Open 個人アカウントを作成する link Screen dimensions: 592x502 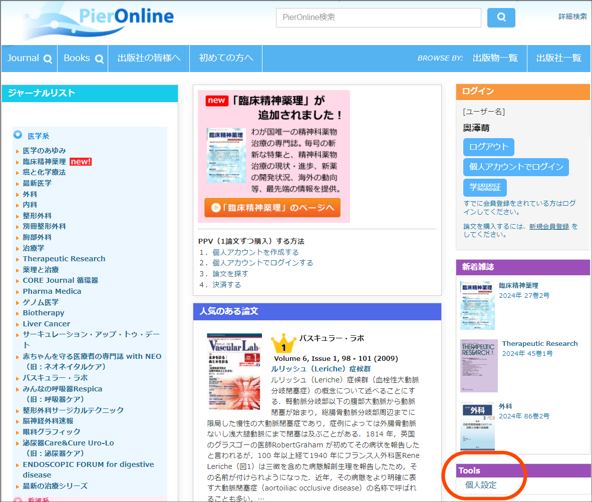pos(255,252)
